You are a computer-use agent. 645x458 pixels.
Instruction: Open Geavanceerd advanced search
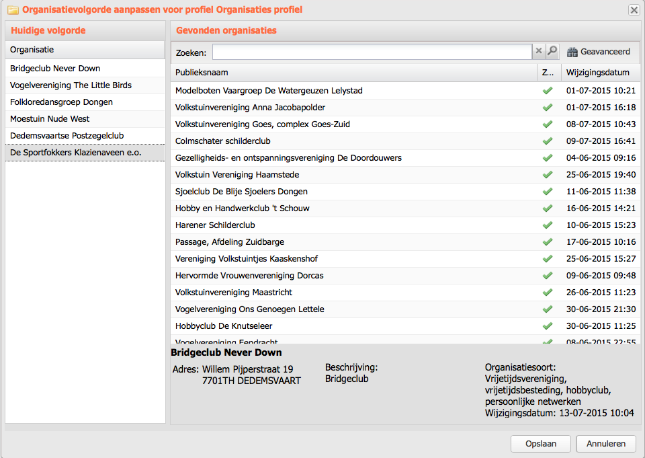click(599, 52)
